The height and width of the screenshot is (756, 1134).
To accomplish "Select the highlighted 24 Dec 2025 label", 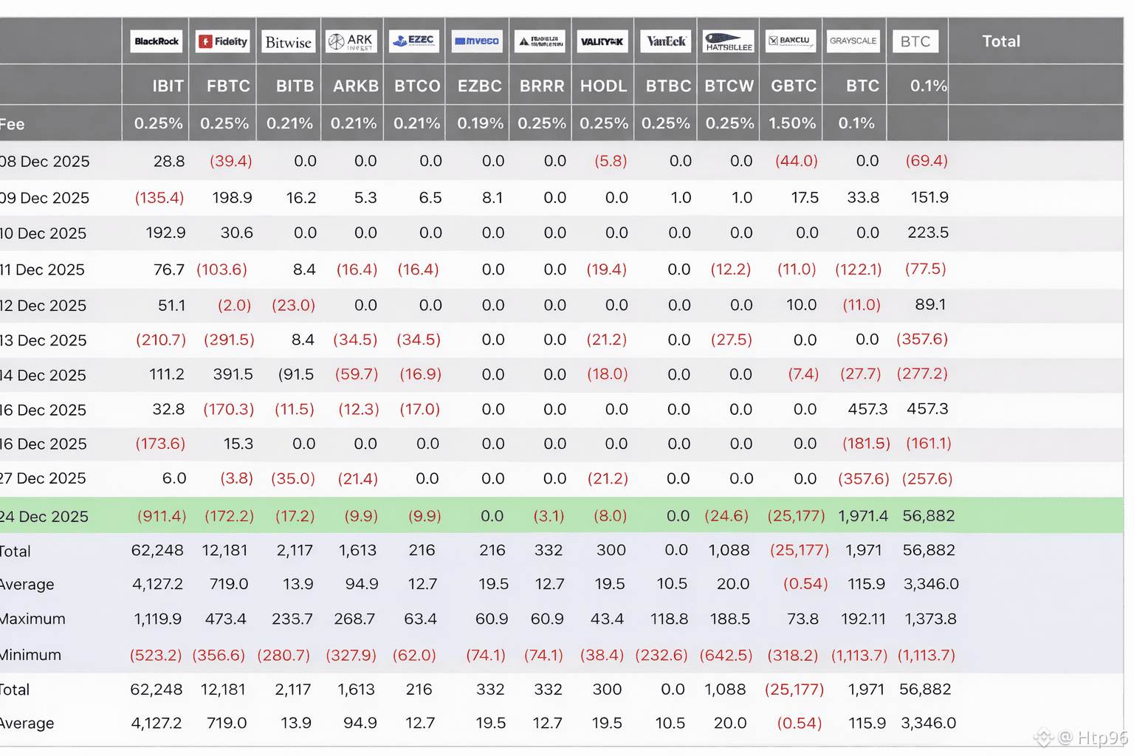I will pos(44,517).
